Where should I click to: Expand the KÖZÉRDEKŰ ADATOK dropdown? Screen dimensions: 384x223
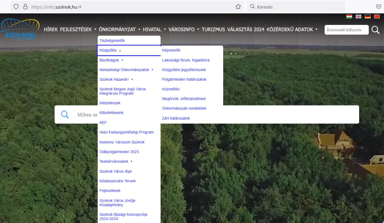click(292, 29)
